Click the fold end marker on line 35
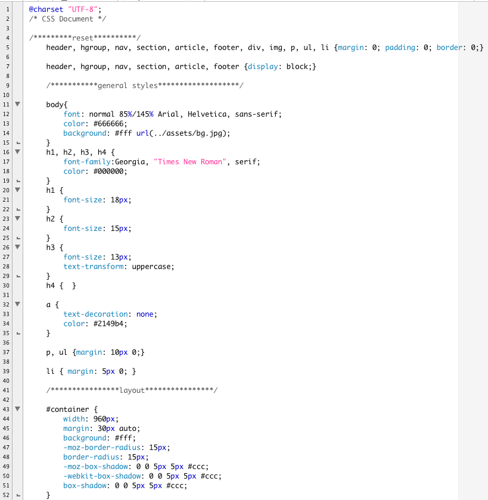The width and height of the screenshot is (488, 500). point(17,333)
